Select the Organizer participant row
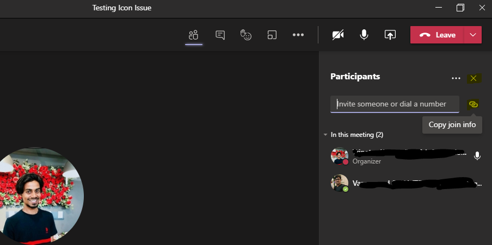This screenshot has height=245, width=492. tap(405, 156)
